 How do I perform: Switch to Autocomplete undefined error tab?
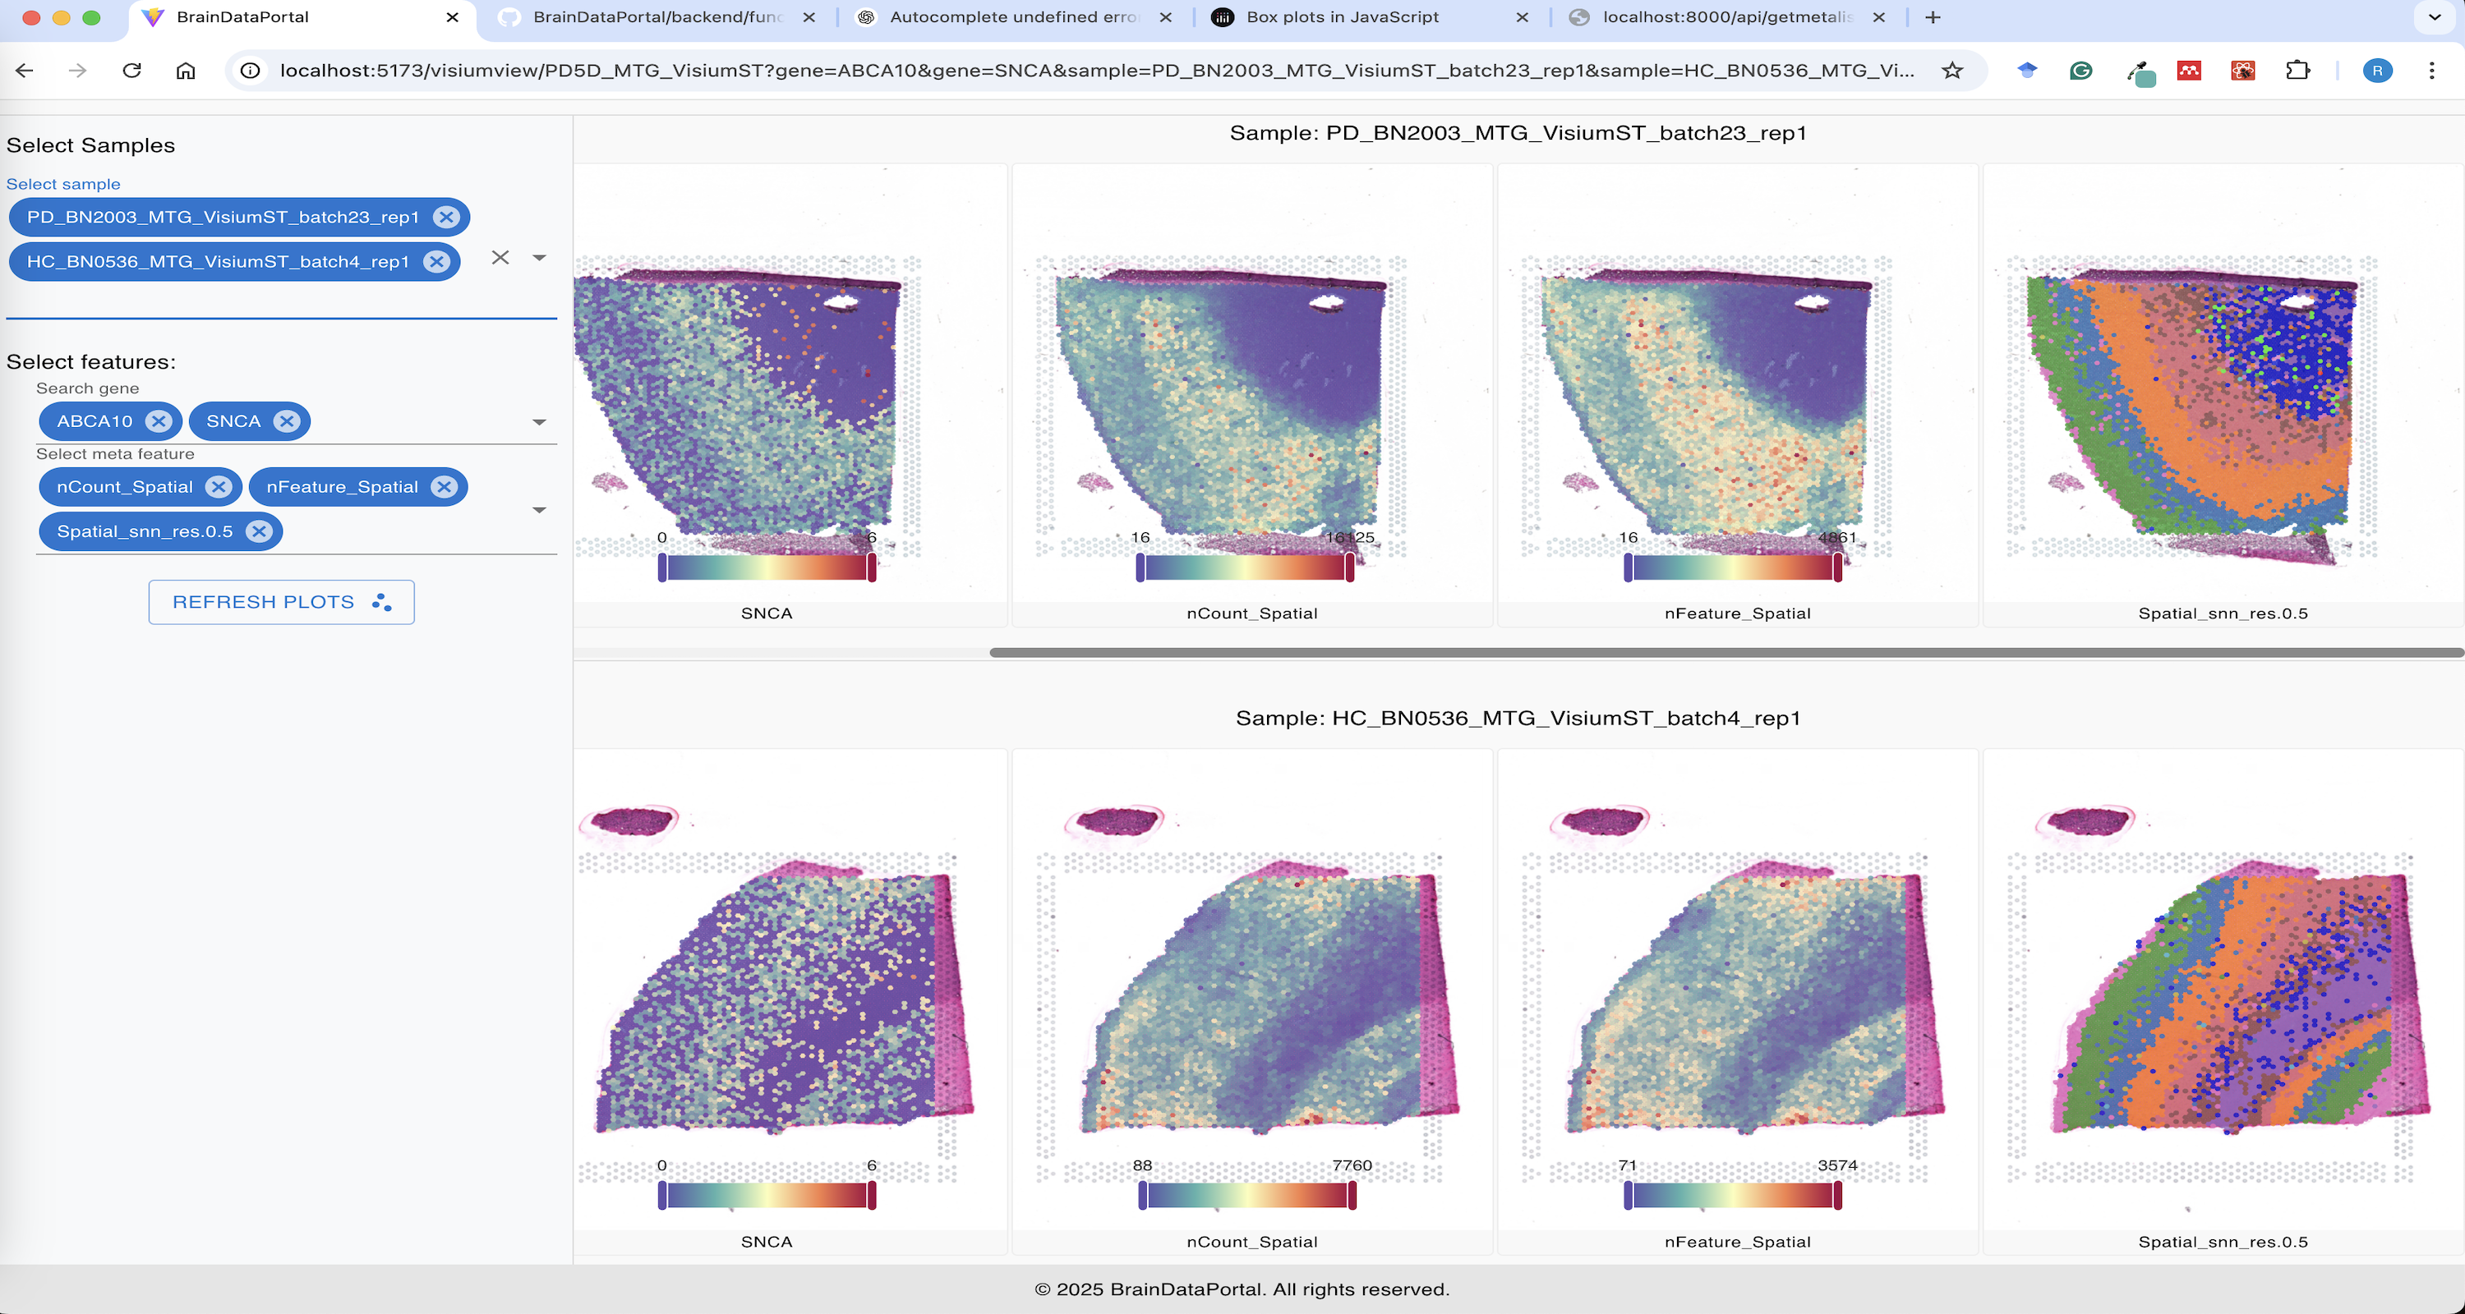(x=1012, y=17)
